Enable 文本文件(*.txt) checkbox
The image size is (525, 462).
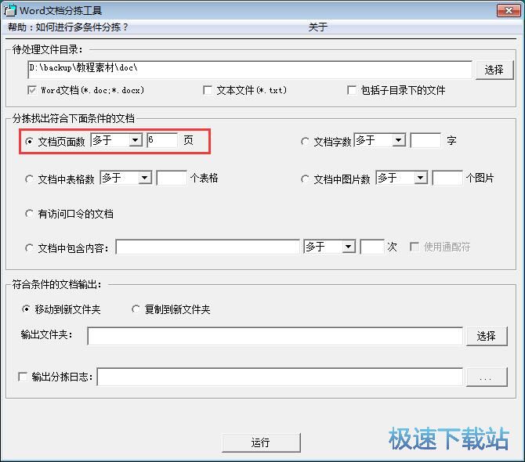[208, 90]
